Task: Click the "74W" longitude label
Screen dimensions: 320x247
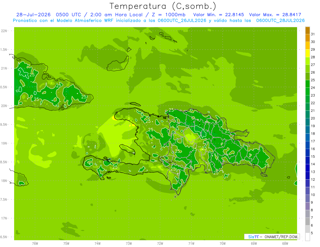Action: (98, 243)
